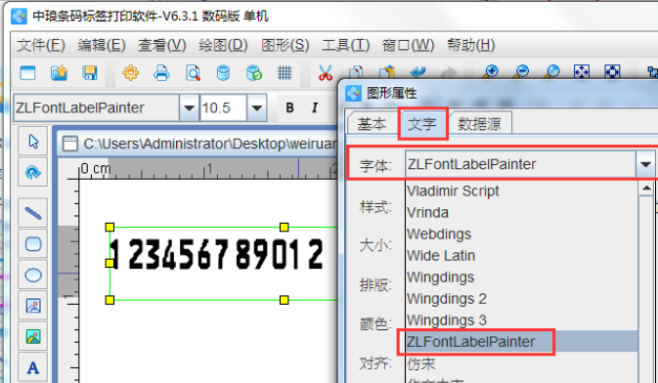Select the rounded rectangle tool
This screenshot has height=383, width=658.
[33, 243]
